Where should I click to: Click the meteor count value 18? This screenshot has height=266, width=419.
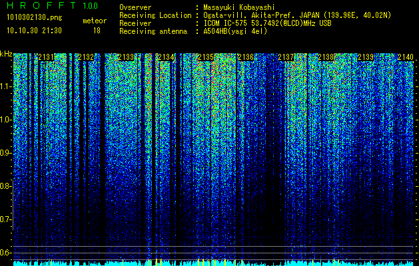coord(97,31)
